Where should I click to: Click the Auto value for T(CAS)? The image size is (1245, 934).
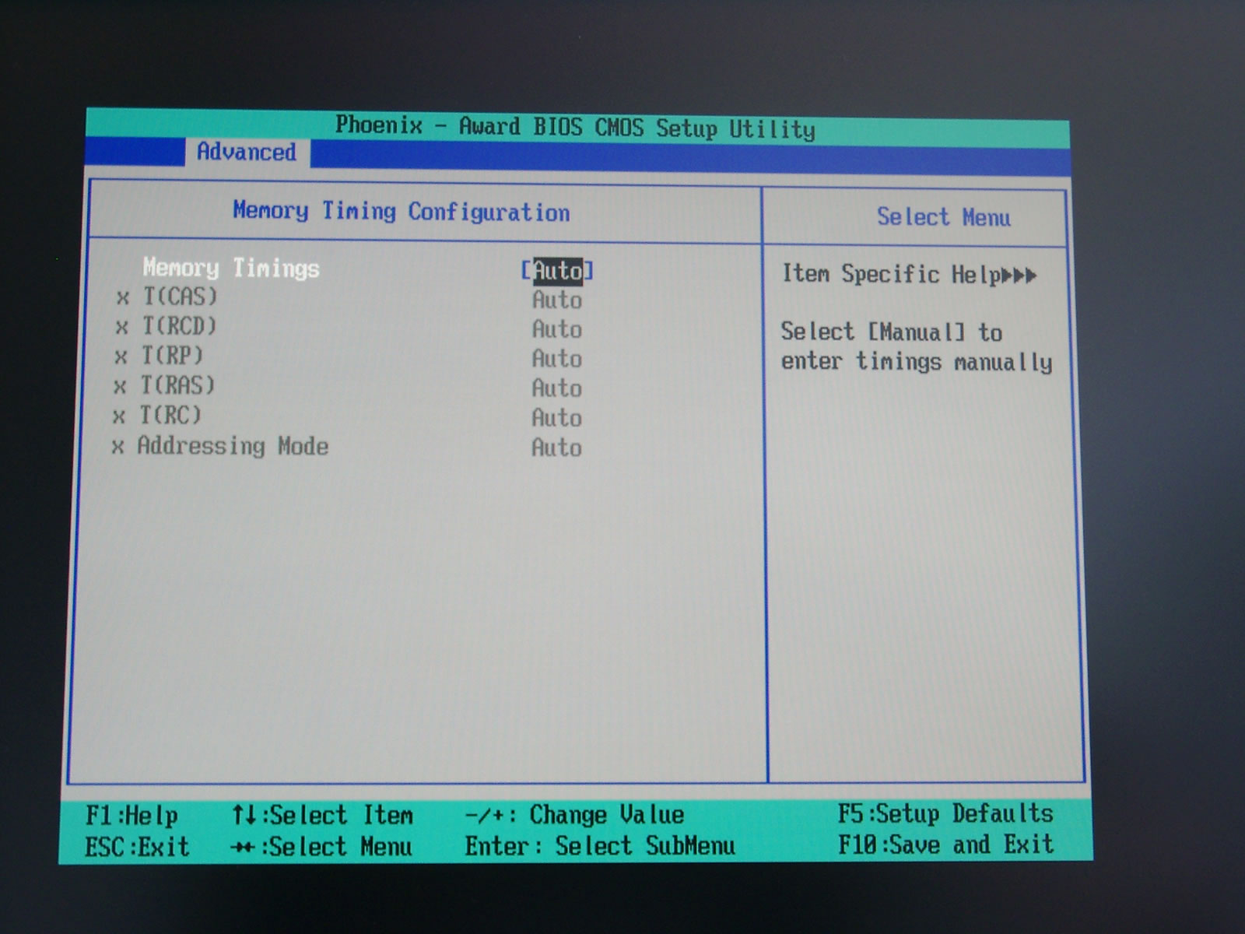click(557, 300)
